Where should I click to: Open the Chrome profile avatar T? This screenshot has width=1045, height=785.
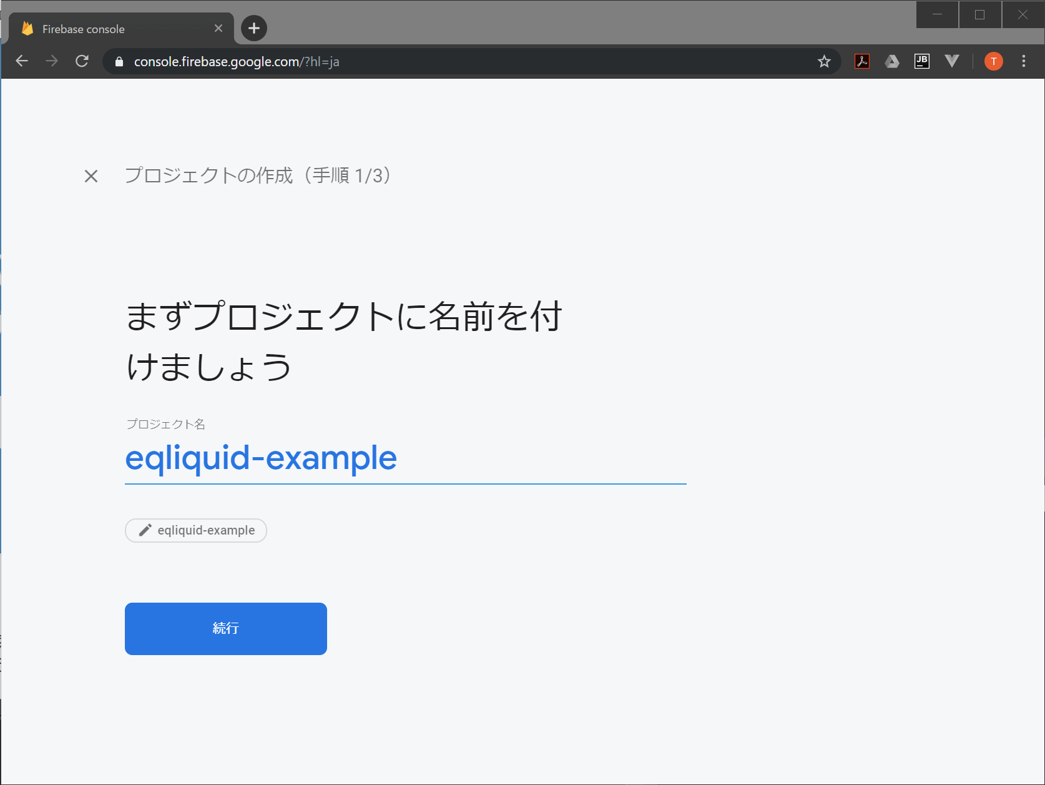pos(993,61)
